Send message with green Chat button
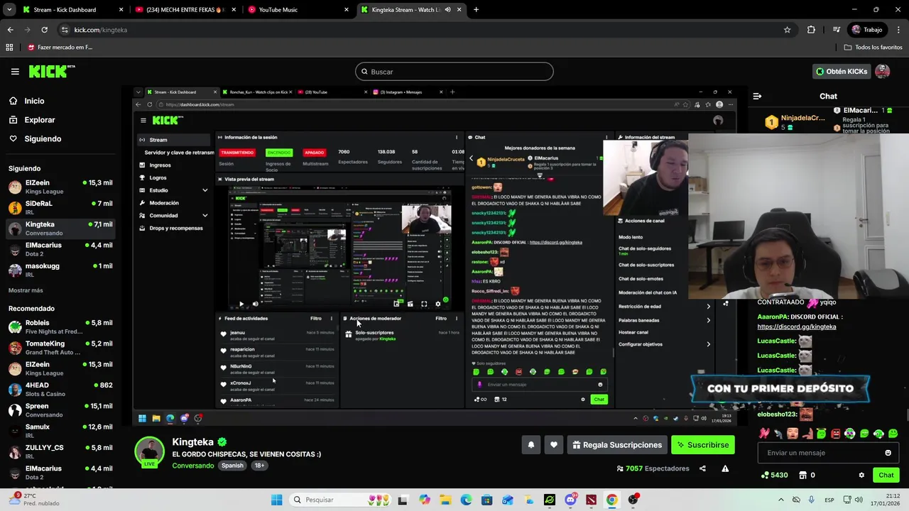The height and width of the screenshot is (511, 909). coord(886,475)
